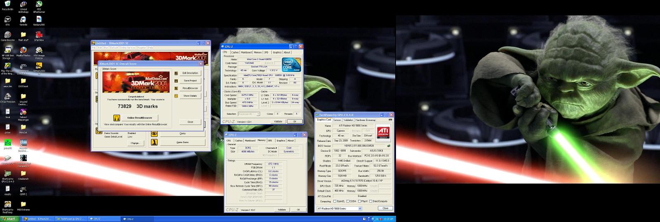Open the DOS boot folder icon
Image resolution: width=660 pixels, height=222 pixels.
pyautogui.click(x=24, y=81)
